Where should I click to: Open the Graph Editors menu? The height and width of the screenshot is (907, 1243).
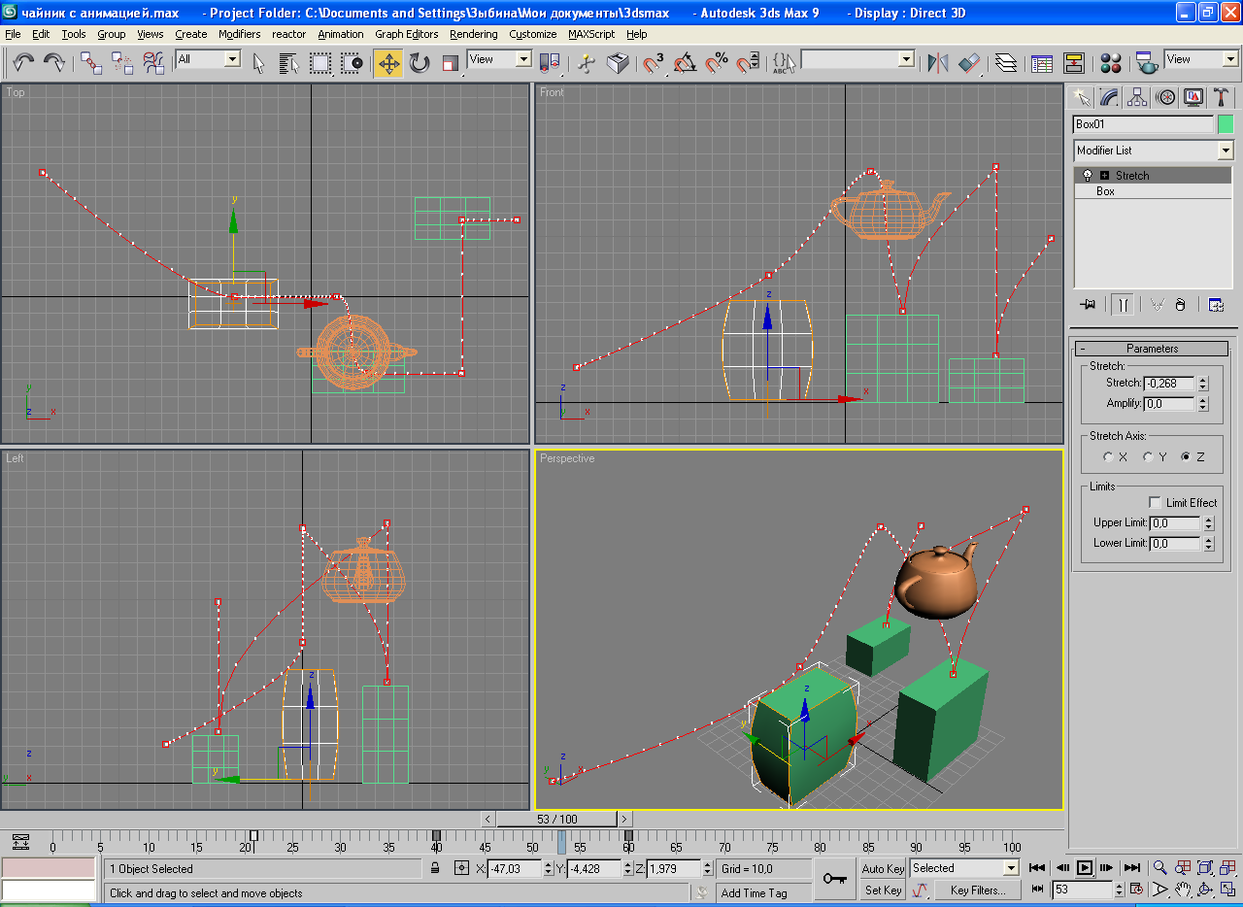(x=407, y=34)
